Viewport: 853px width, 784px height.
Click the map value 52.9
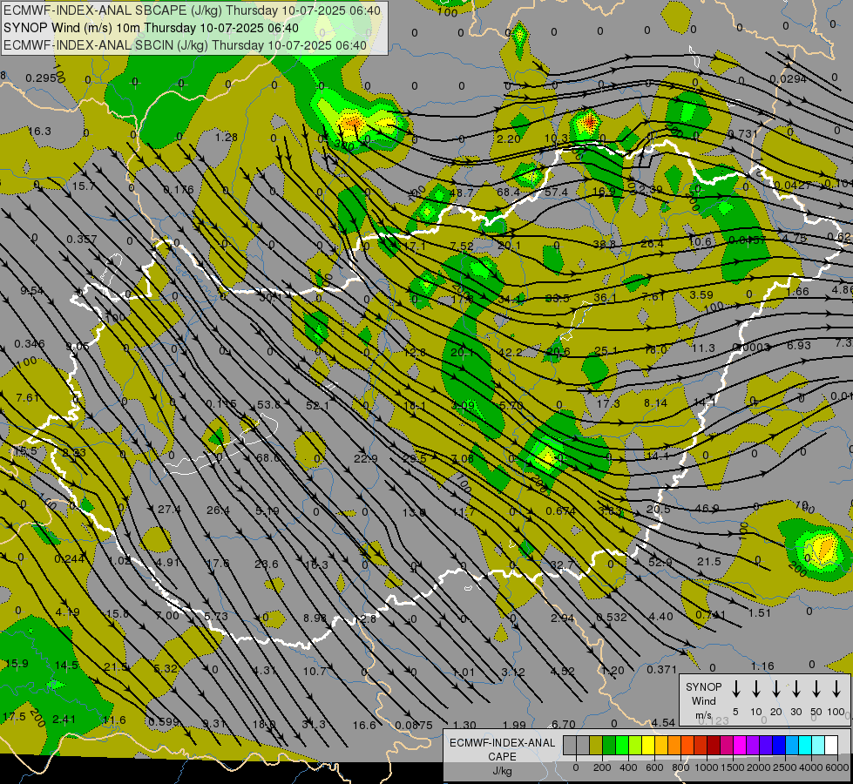[x=660, y=562]
